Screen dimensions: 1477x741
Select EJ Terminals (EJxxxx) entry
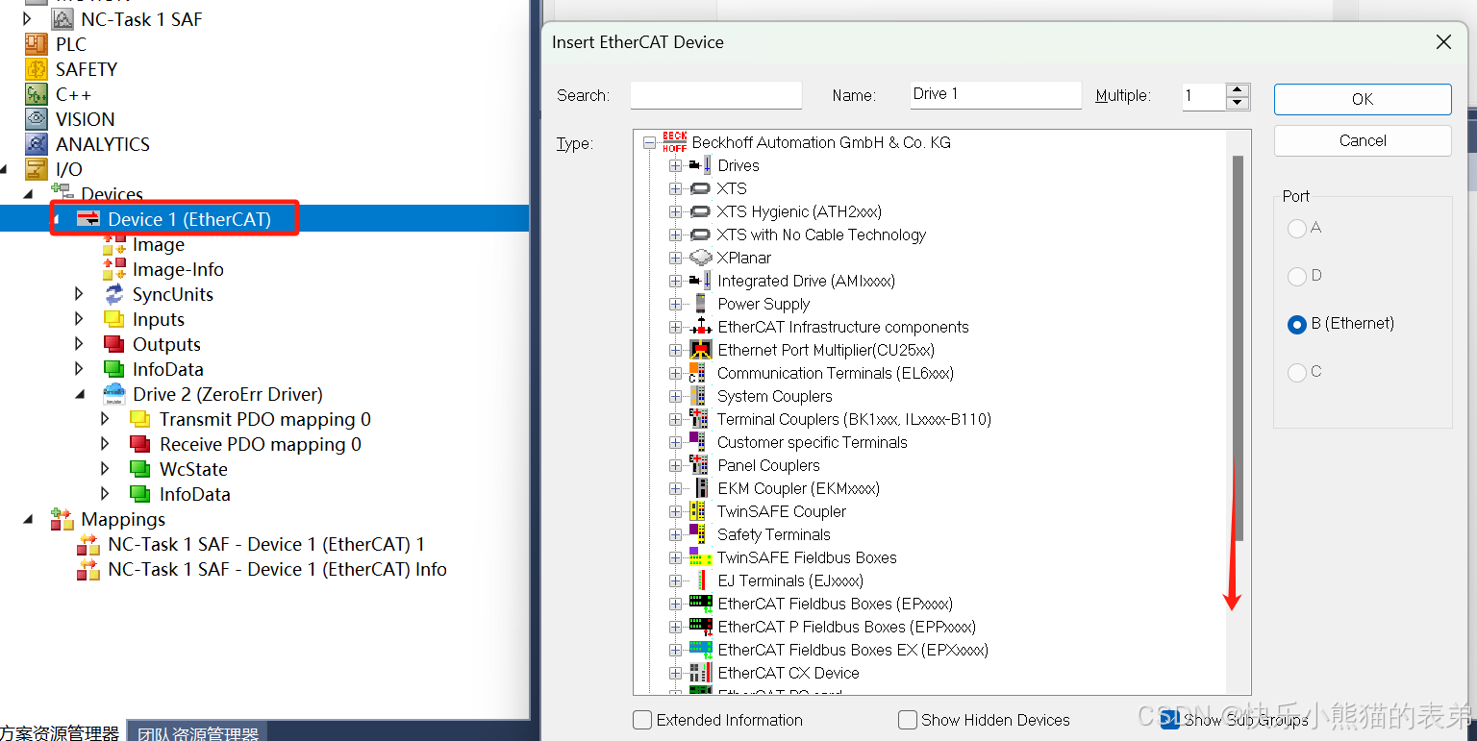pos(790,580)
